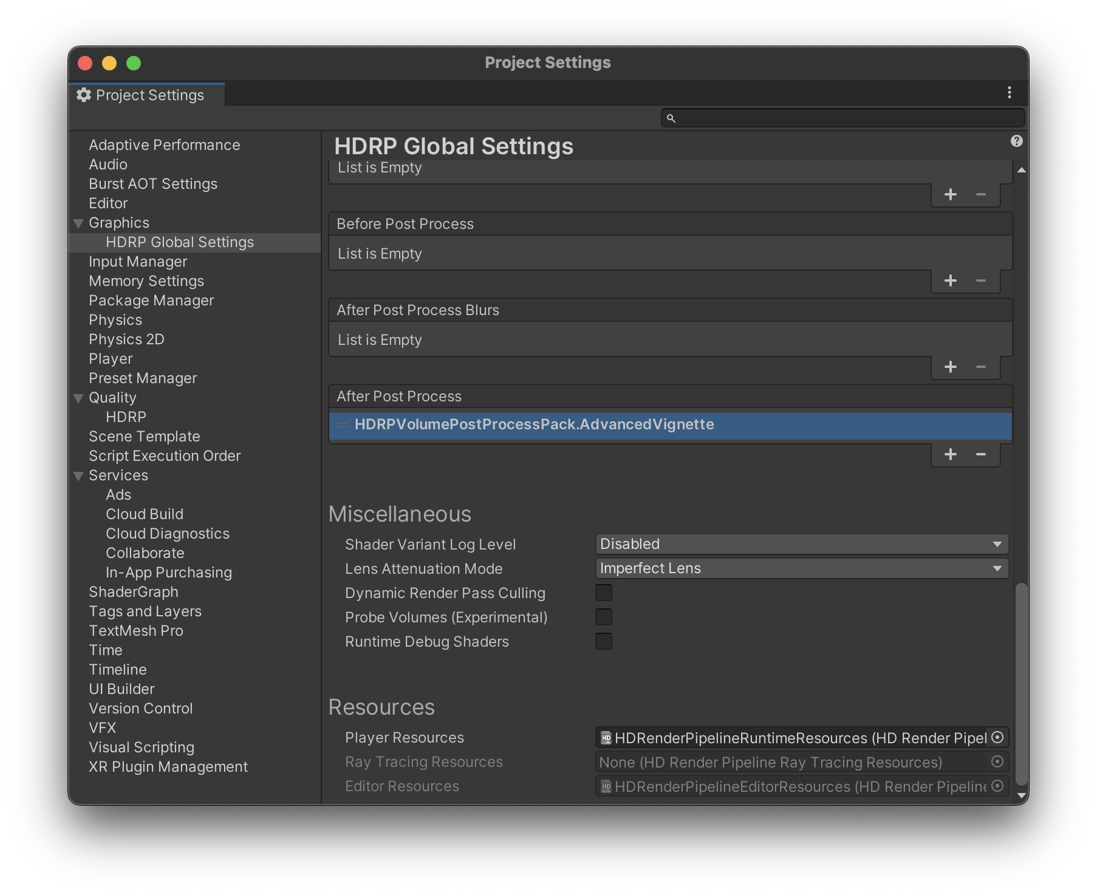Click the vertical scrollbar thumb in settings panel

(x=1022, y=684)
